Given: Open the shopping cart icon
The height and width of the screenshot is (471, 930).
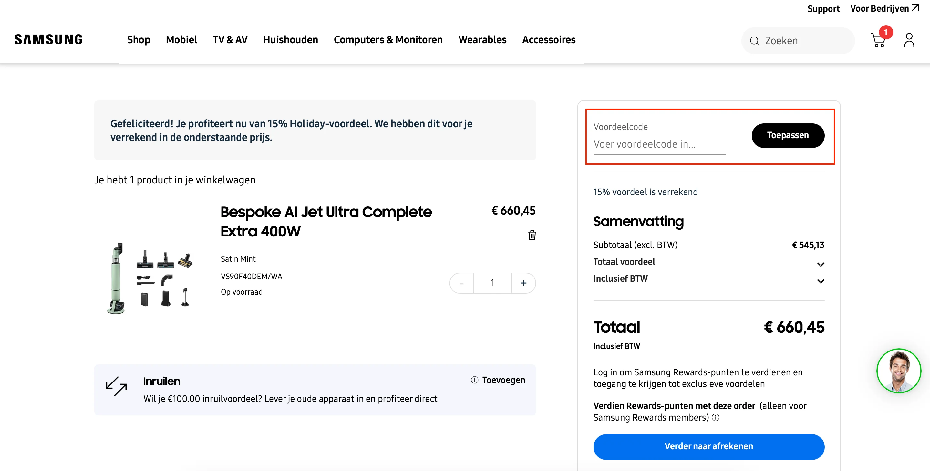Looking at the screenshot, I should coord(879,40).
